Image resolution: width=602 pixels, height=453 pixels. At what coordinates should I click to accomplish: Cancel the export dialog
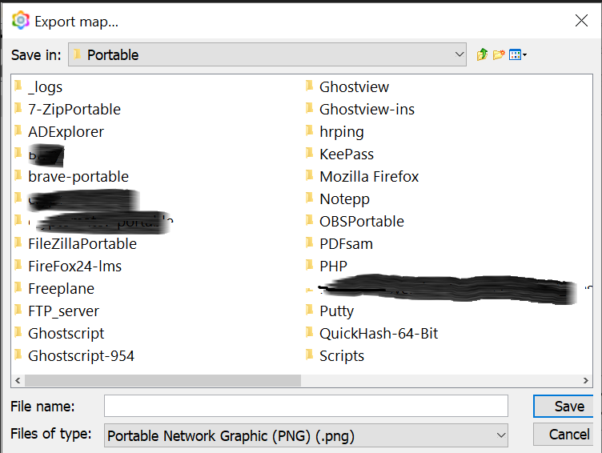[x=564, y=434]
